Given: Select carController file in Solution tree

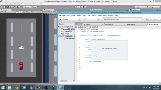Looking at the screenshot, I should pos(69,36).
